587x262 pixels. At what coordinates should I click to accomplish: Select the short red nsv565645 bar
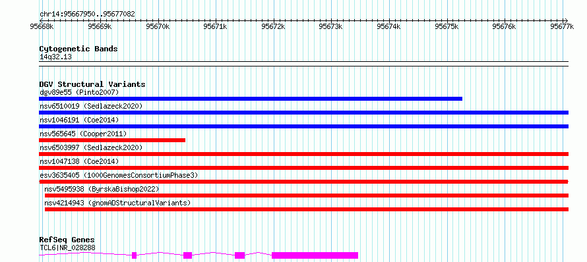[112, 140]
